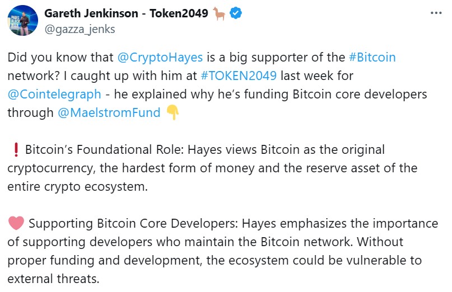Click the pointing down hand emoji

[173, 112]
